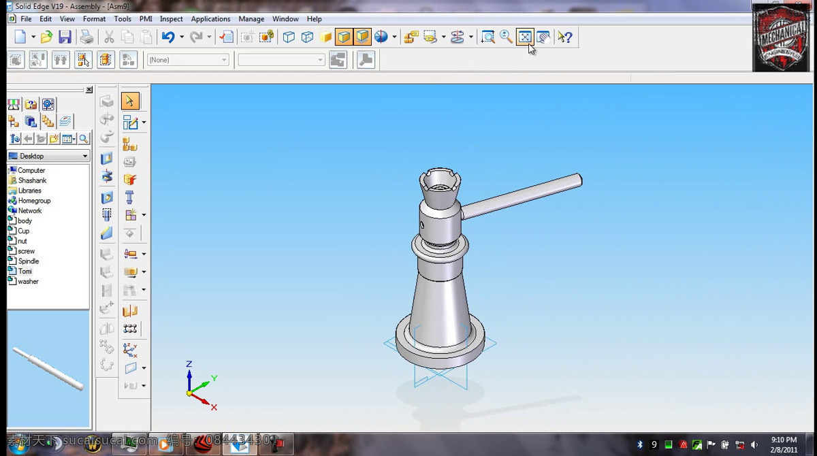The image size is (817, 456).
Task: Expand the sketch tool dropdown arrow
Action: click(x=144, y=123)
